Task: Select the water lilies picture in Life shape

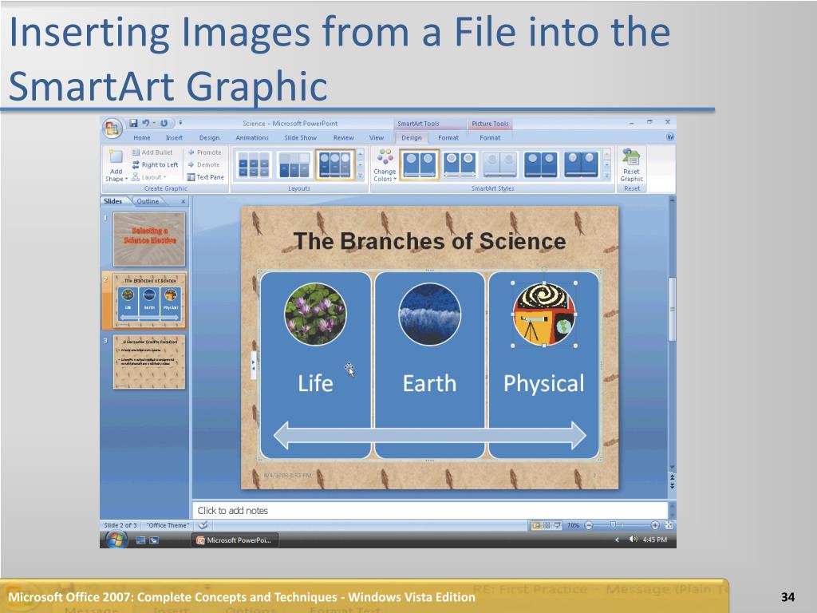Action: [x=315, y=314]
